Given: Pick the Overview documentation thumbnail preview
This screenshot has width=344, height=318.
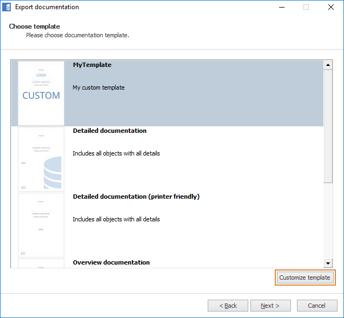Looking at the screenshot, I should tap(41, 263).
